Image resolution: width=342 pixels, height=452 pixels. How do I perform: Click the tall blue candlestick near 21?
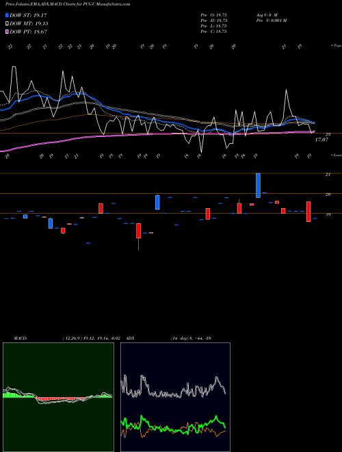(259, 186)
